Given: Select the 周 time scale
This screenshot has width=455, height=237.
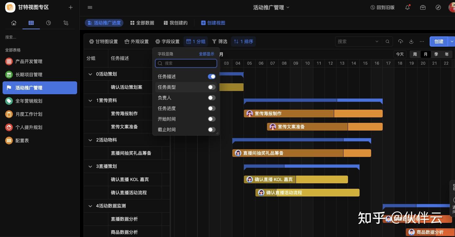Looking at the screenshot, I should coord(415,54).
